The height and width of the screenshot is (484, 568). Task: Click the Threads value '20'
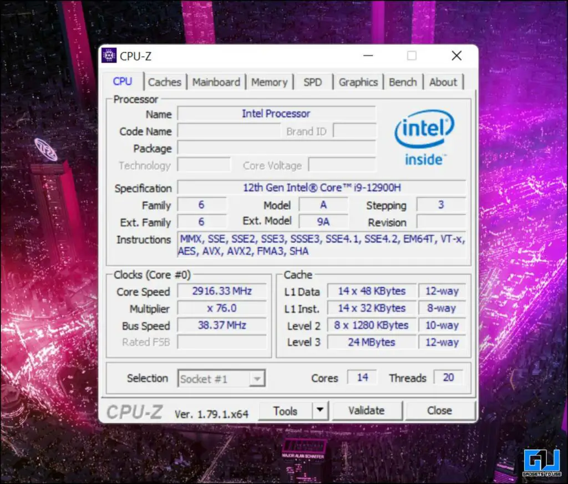point(448,378)
